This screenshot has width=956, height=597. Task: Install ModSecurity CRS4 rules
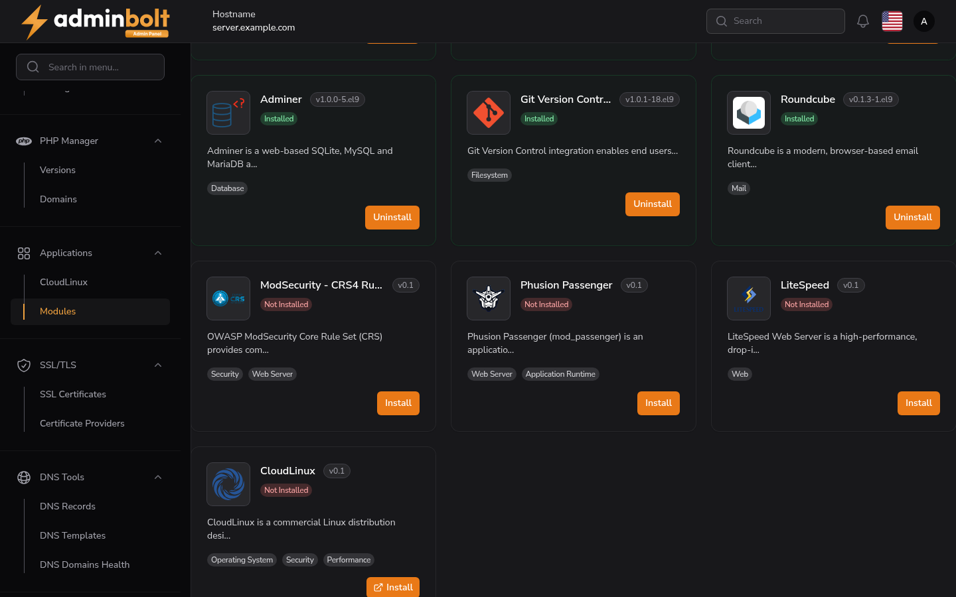pos(398,403)
